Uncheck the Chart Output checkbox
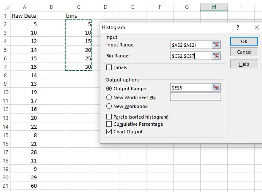Image resolution: width=262 pixels, height=192 pixels. (x=109, y=132)
